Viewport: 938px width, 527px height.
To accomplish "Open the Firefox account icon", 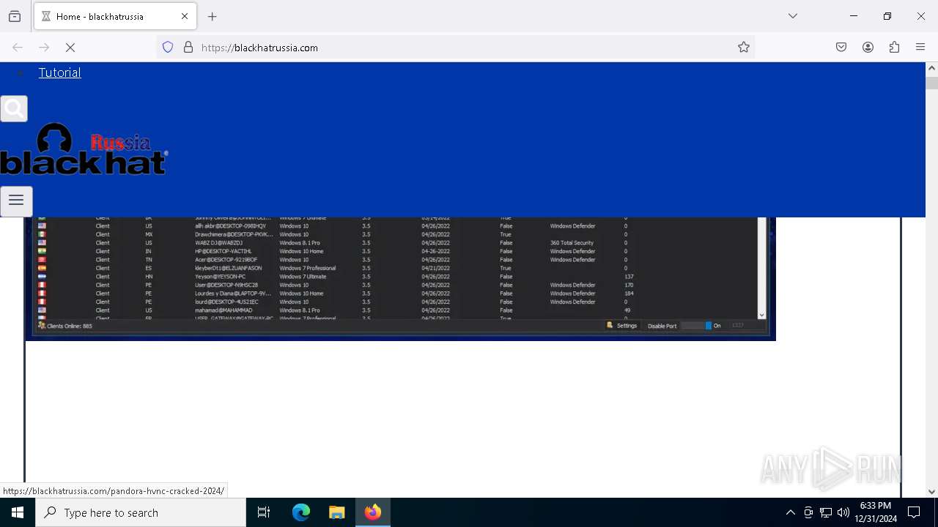I will coord(868,48).
